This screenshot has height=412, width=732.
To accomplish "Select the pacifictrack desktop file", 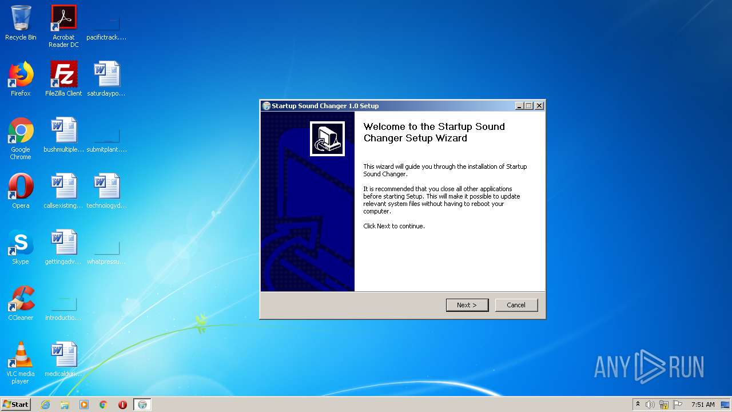I will click(x=106, y=26).
